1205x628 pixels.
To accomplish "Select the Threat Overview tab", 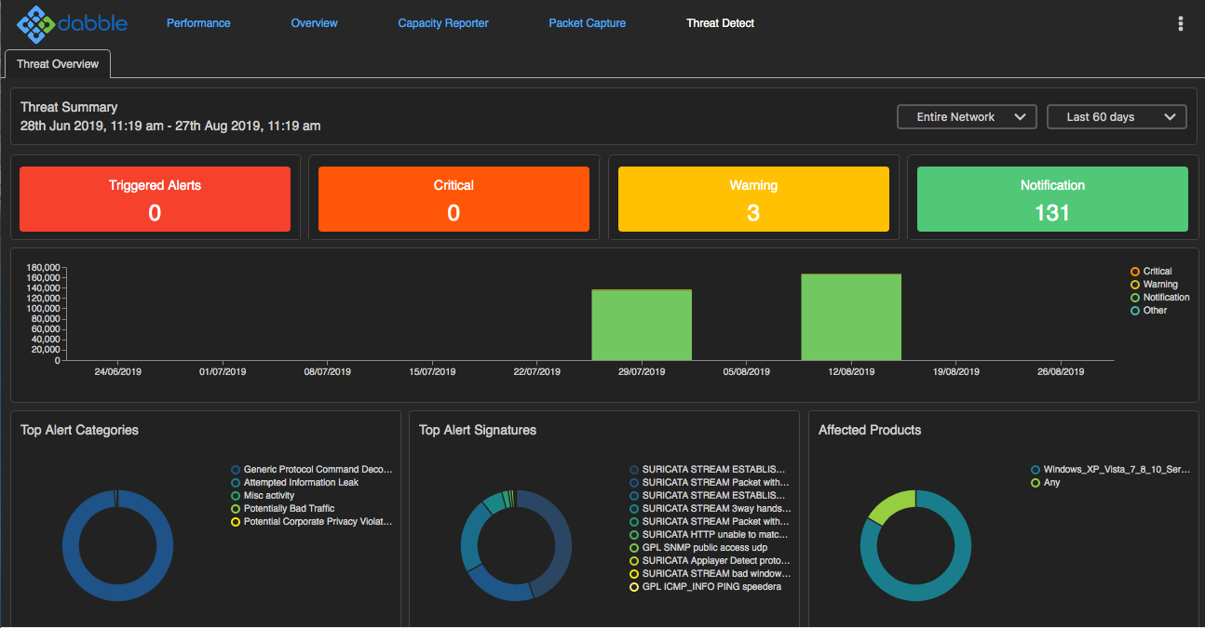I will click(58, 64).
